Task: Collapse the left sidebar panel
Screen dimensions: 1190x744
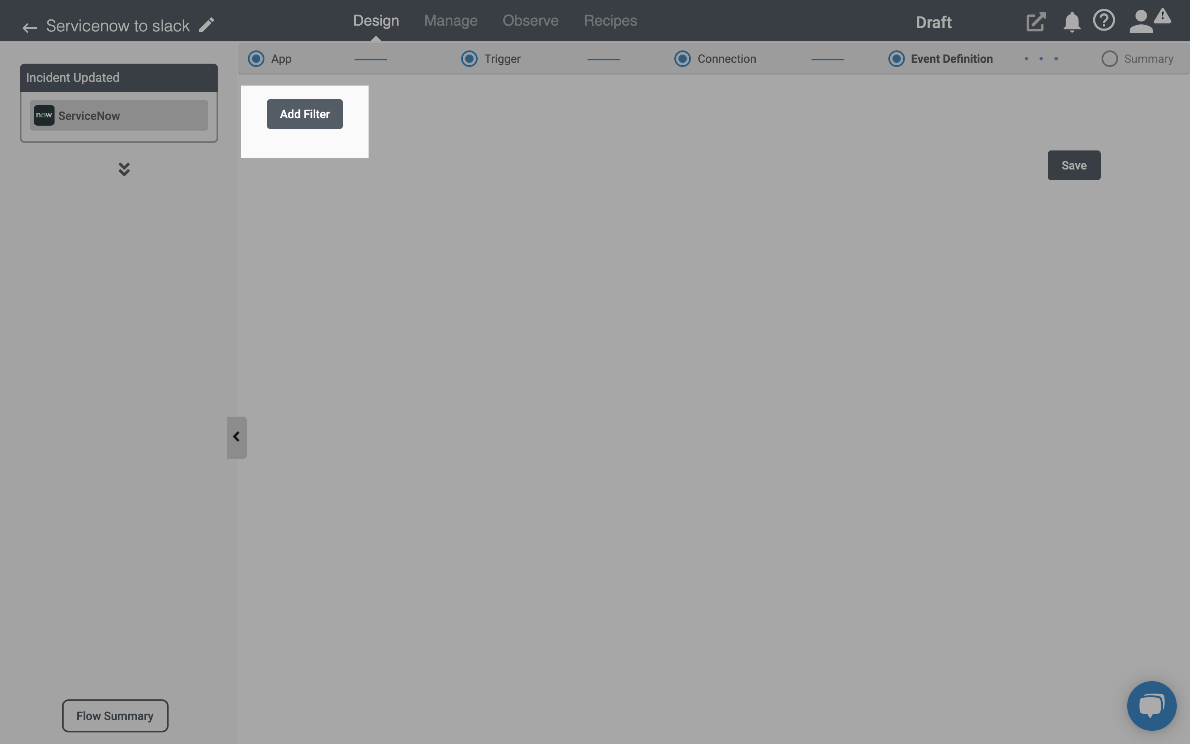Action: coord(236,437)
